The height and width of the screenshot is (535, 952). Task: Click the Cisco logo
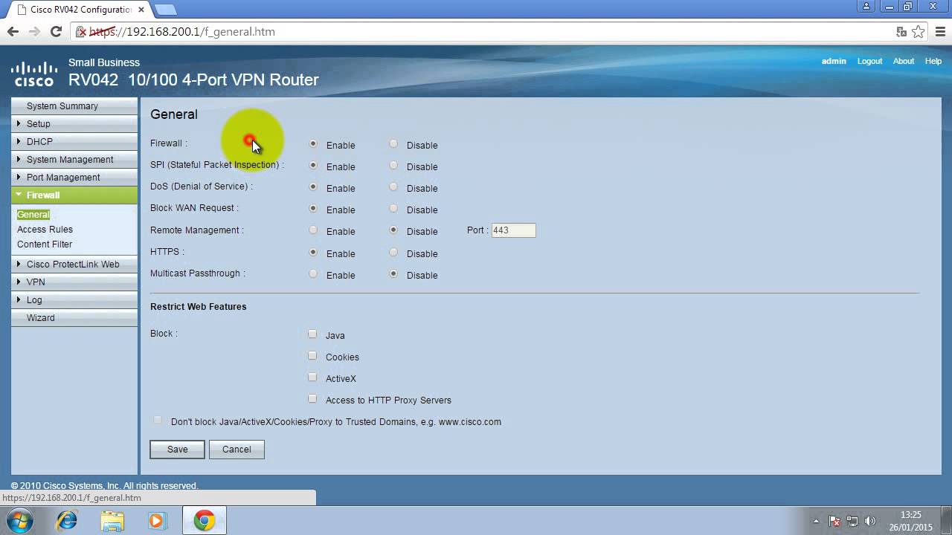[34, 74]
